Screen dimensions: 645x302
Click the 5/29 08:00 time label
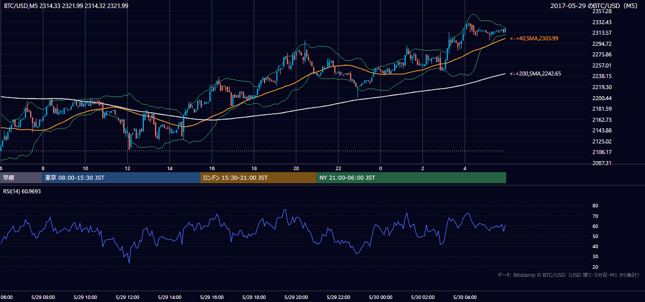[x=43, y=297]
